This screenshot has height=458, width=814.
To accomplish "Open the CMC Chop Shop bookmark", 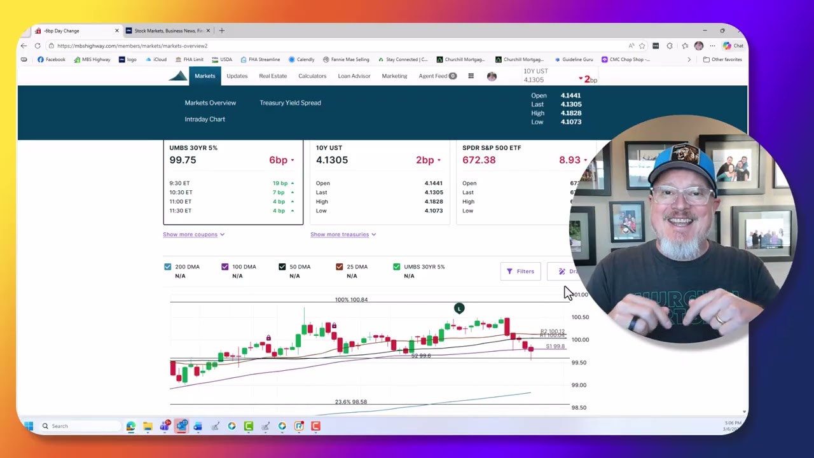I will coord(626,60).
